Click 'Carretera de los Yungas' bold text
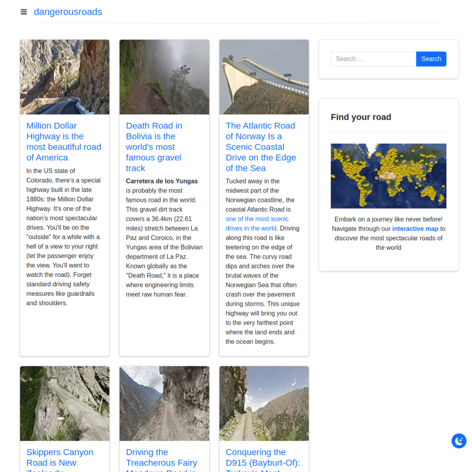The width and height of the screenshot is (472, 472). 162,181
